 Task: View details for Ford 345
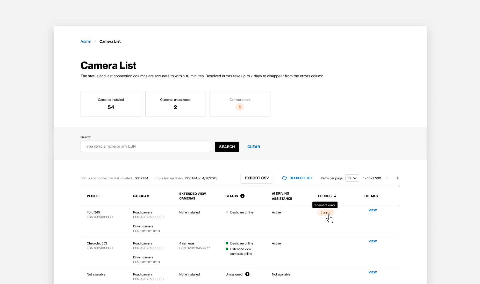pos(372,210)
